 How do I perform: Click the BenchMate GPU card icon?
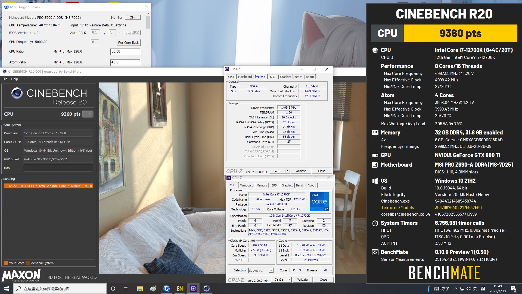pos(375,155)
